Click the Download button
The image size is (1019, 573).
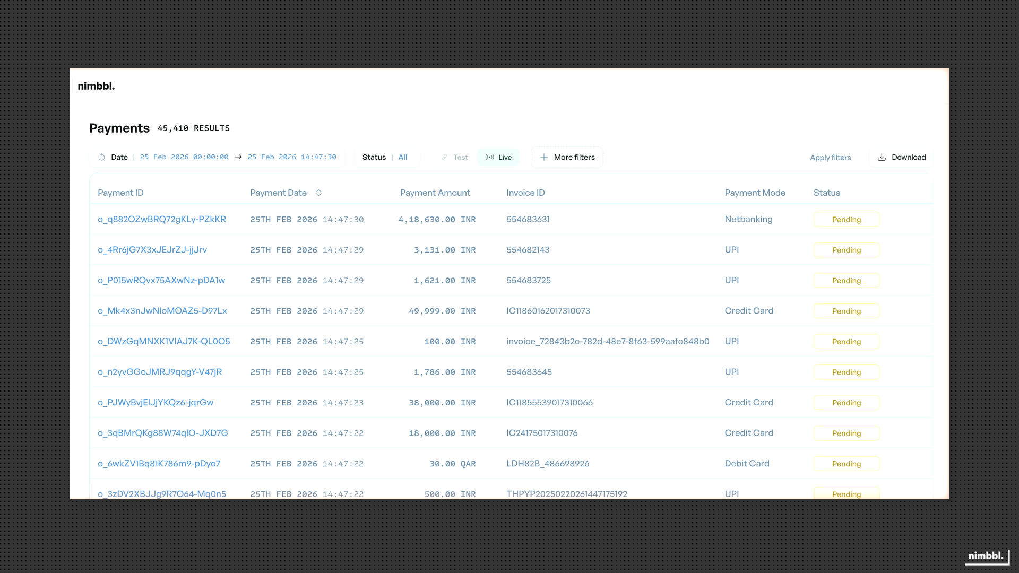pyautogui.click(x=901, y=157)
